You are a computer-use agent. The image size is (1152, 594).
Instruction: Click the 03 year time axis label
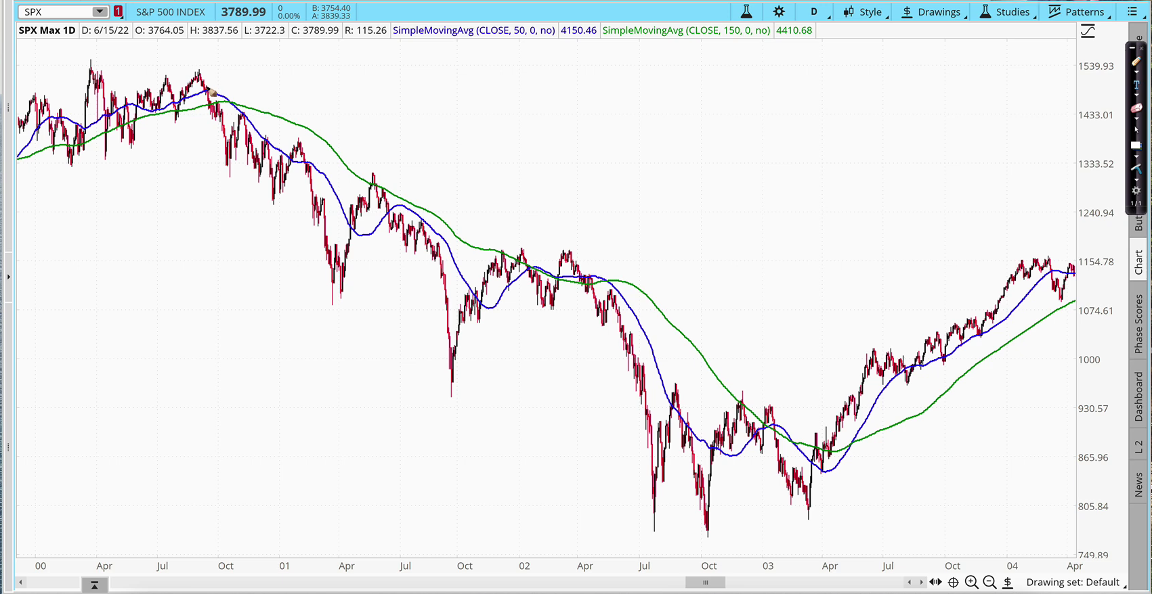coord(767,566)
